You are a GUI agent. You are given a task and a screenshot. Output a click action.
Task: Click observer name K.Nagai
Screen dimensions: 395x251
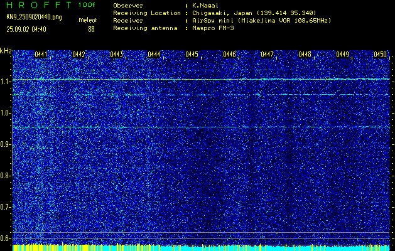205,6
